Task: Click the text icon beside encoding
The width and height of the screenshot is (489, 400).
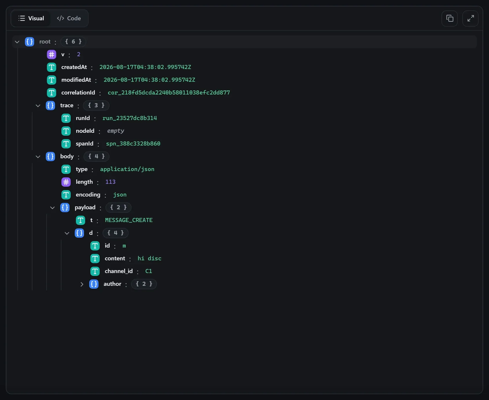Action: pos(66,195)
